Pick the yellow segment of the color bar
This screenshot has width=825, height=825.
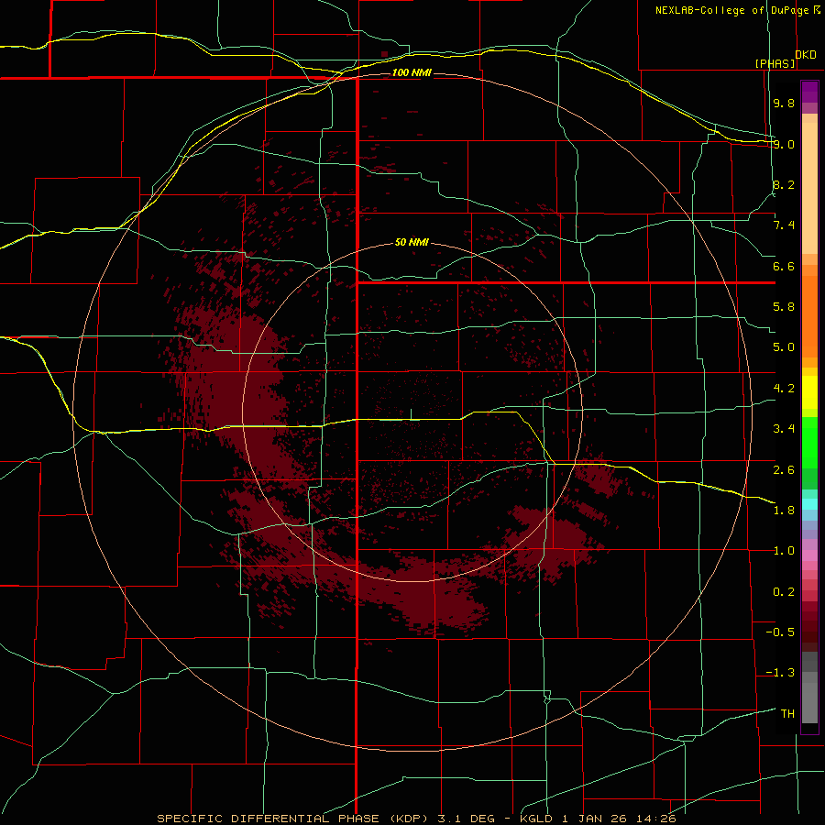pyautogui.click(x=809, y=392)
